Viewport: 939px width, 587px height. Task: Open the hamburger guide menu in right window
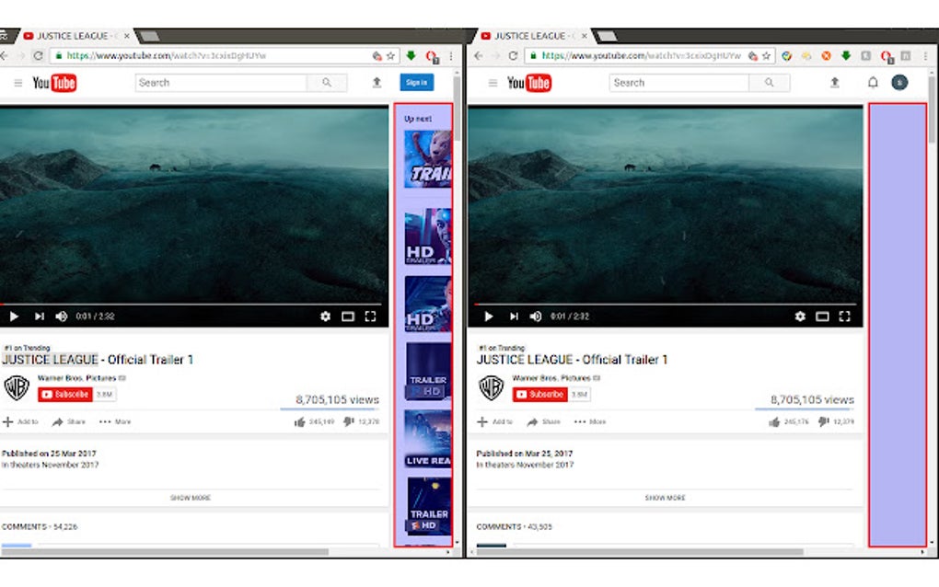493,83
